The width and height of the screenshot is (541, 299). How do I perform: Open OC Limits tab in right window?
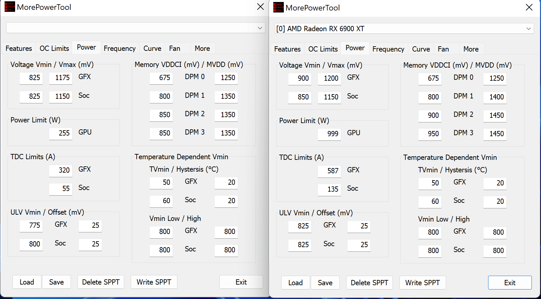323,49
